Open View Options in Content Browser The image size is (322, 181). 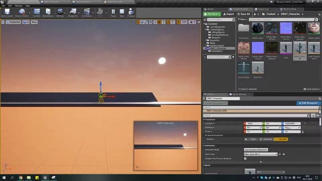click(x=312, y=89)
